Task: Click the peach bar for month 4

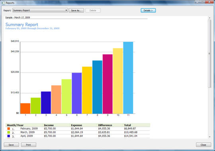Action: (x=56, y=100)
